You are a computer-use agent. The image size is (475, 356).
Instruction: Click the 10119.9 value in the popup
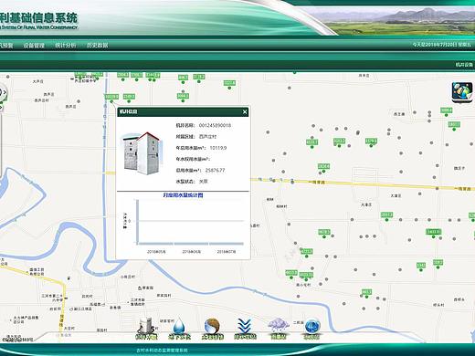(x=218, y=148)
